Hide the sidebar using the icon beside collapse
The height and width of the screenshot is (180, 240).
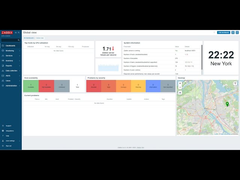click(19, 33)
